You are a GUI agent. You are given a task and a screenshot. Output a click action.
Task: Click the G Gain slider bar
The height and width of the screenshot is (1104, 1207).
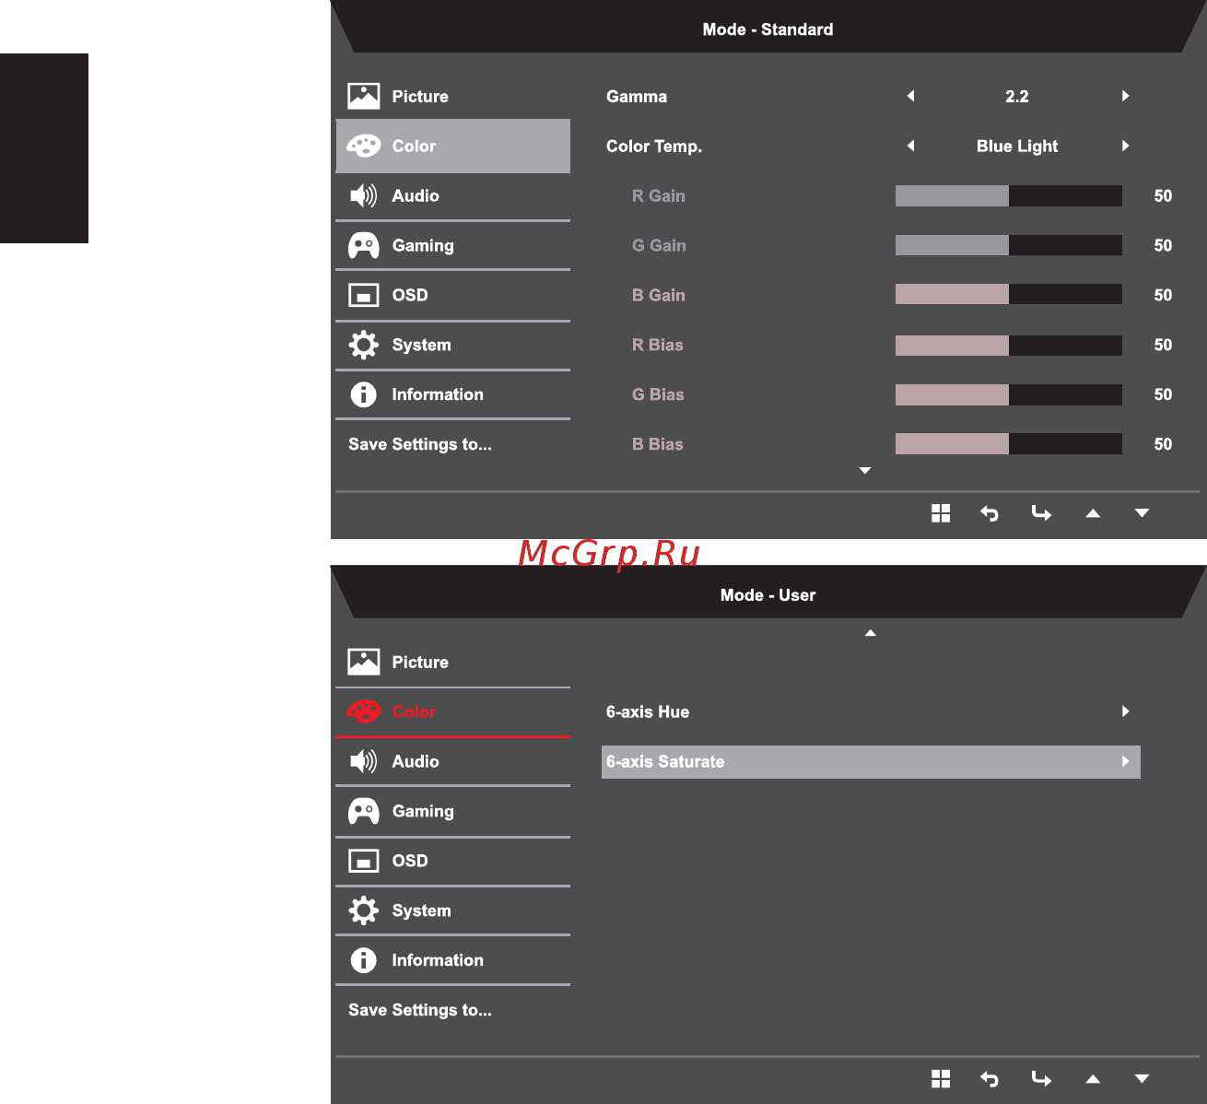[x=1009, y=245]
